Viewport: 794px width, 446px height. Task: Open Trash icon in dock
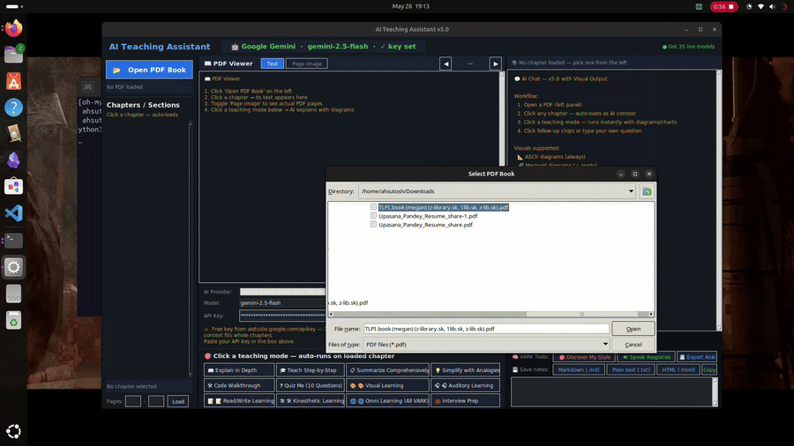(x=13, y=321)
